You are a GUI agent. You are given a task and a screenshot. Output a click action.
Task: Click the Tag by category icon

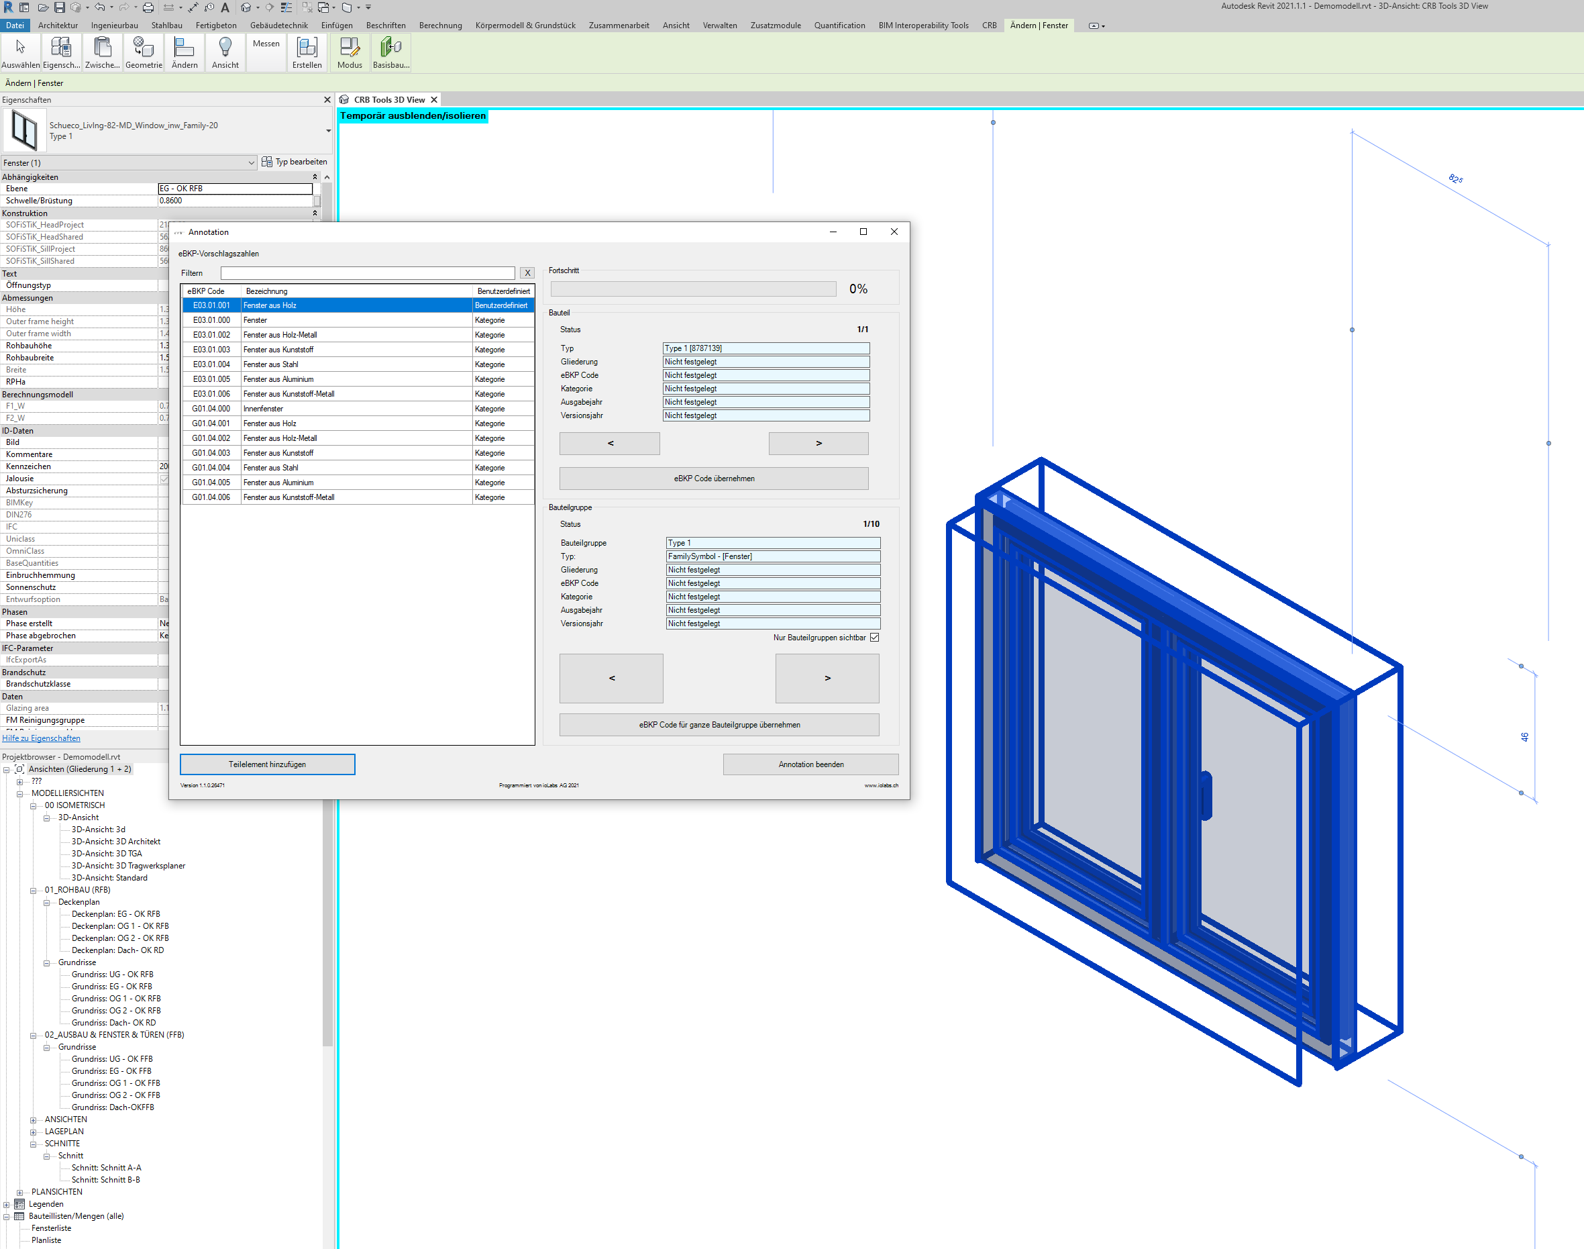pyautogui.click(x=209, y=7)
